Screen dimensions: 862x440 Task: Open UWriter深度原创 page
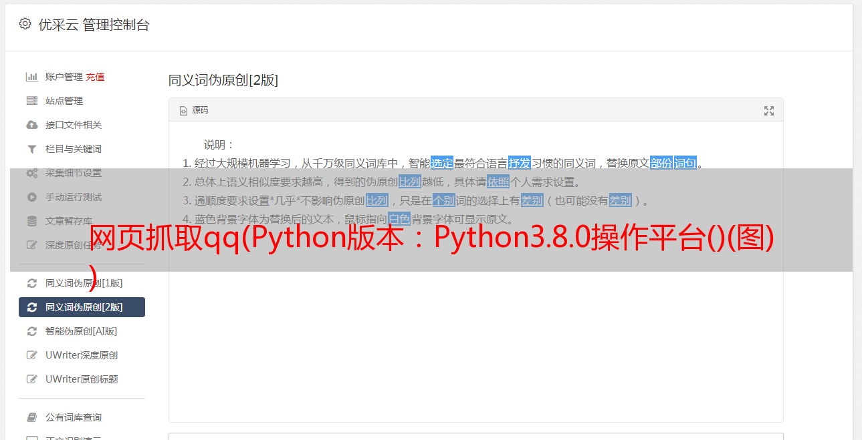tap(82, 355)
